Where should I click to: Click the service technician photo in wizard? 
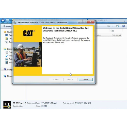[28, 54]
